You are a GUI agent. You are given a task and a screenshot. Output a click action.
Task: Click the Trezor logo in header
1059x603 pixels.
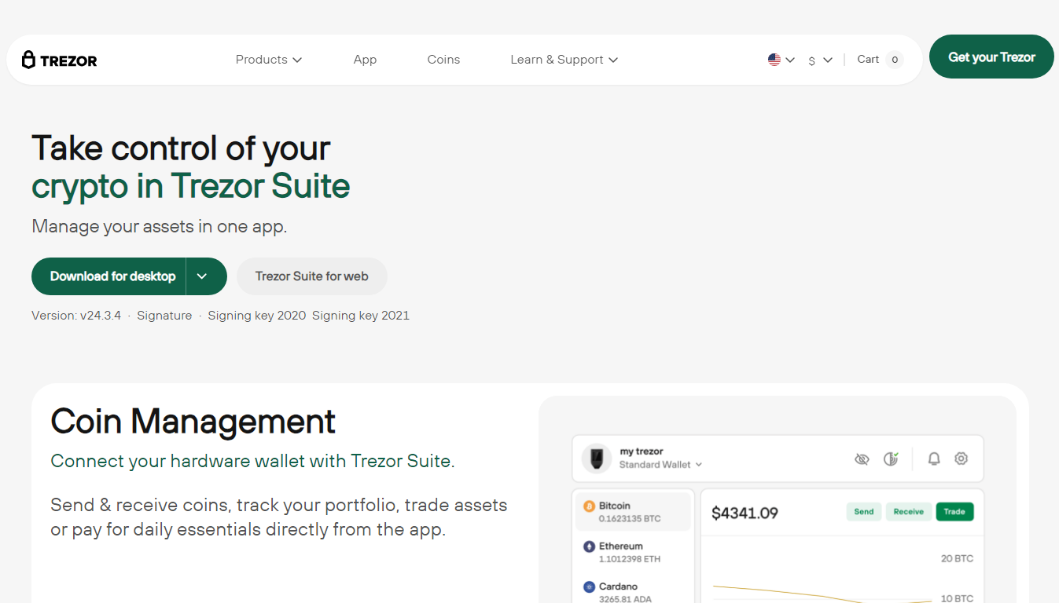[x=60, y=60]
